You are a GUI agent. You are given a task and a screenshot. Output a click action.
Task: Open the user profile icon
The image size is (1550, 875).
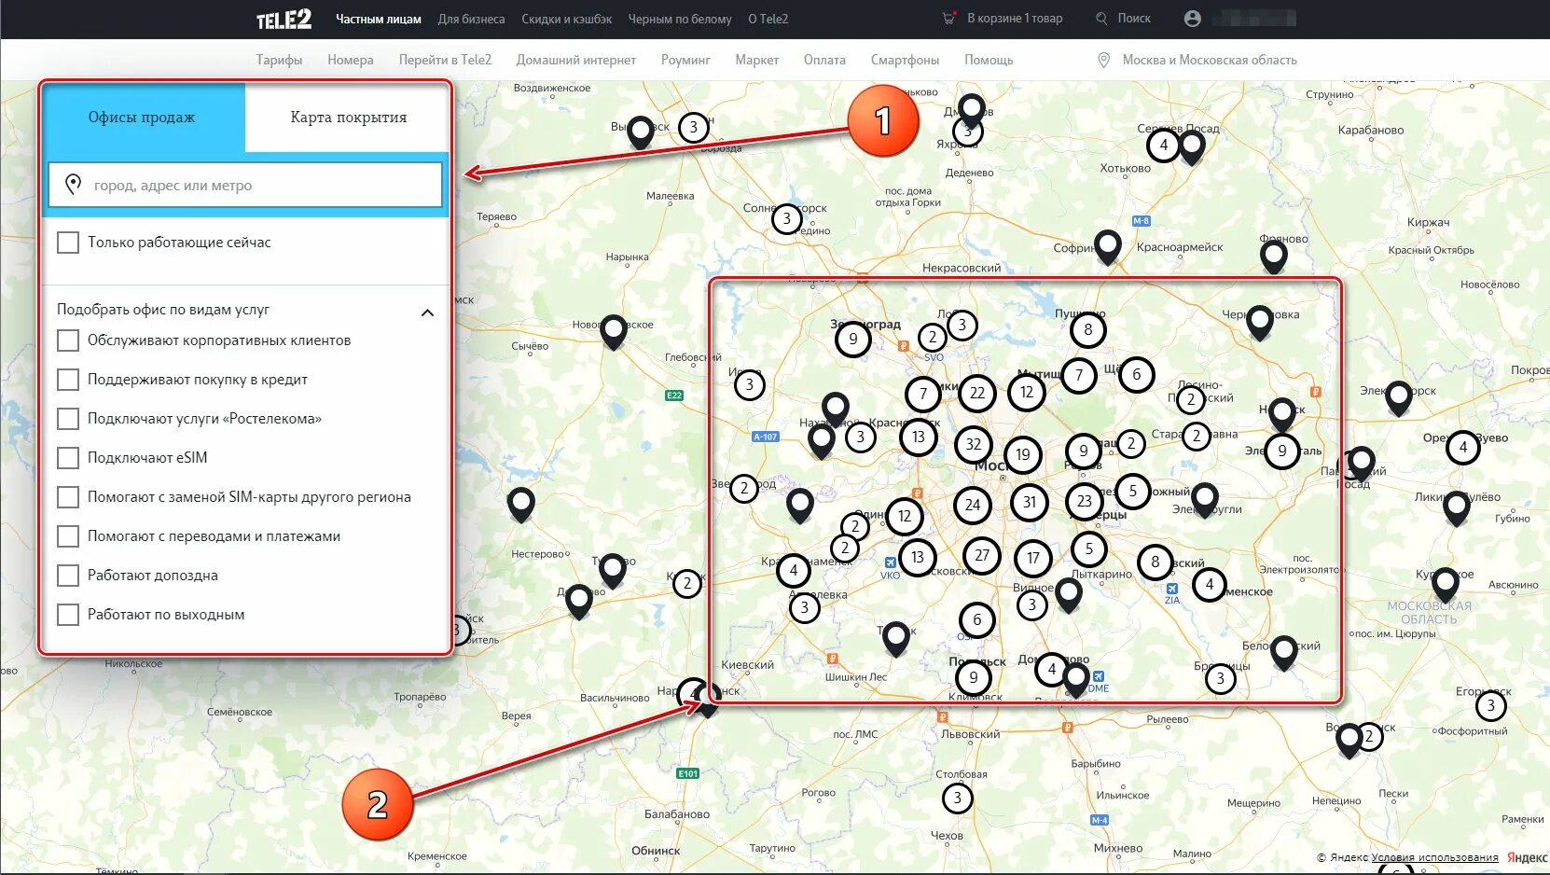(1192, 18)
